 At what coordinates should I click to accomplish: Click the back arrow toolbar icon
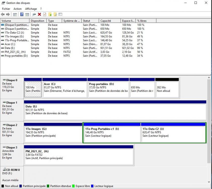click(3, 14)
